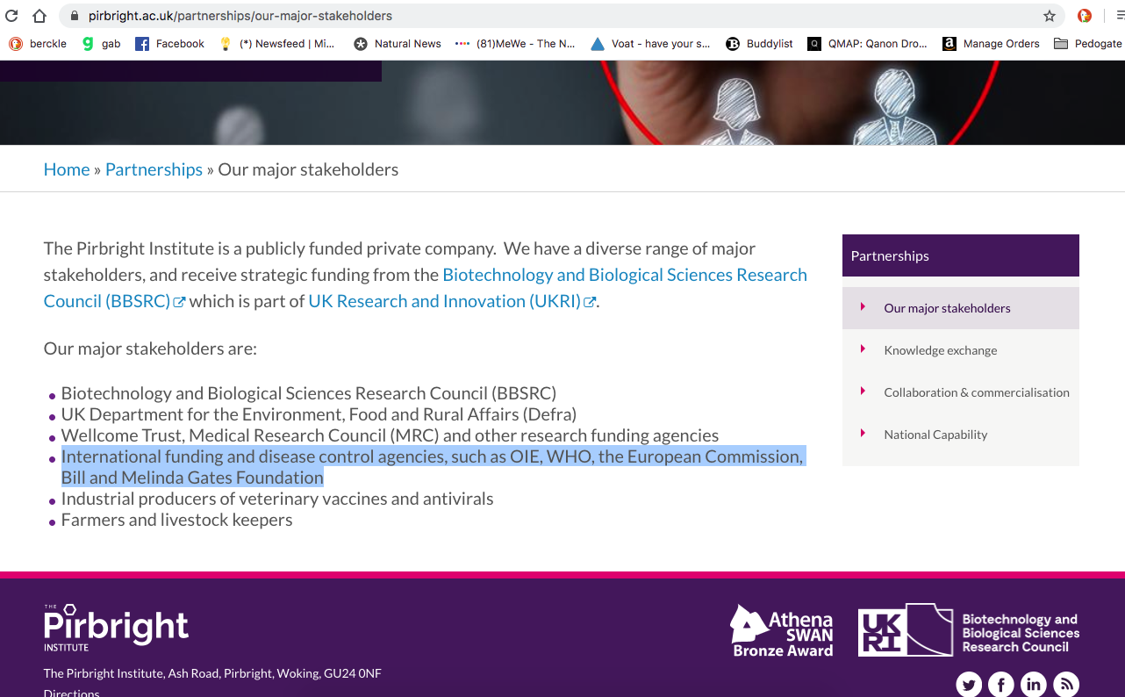Viewport: 1125px width, 697px height.
Task: Follow the Biotechnology and Biological Sciences Research Council link
Action: (x=625, y=275)
